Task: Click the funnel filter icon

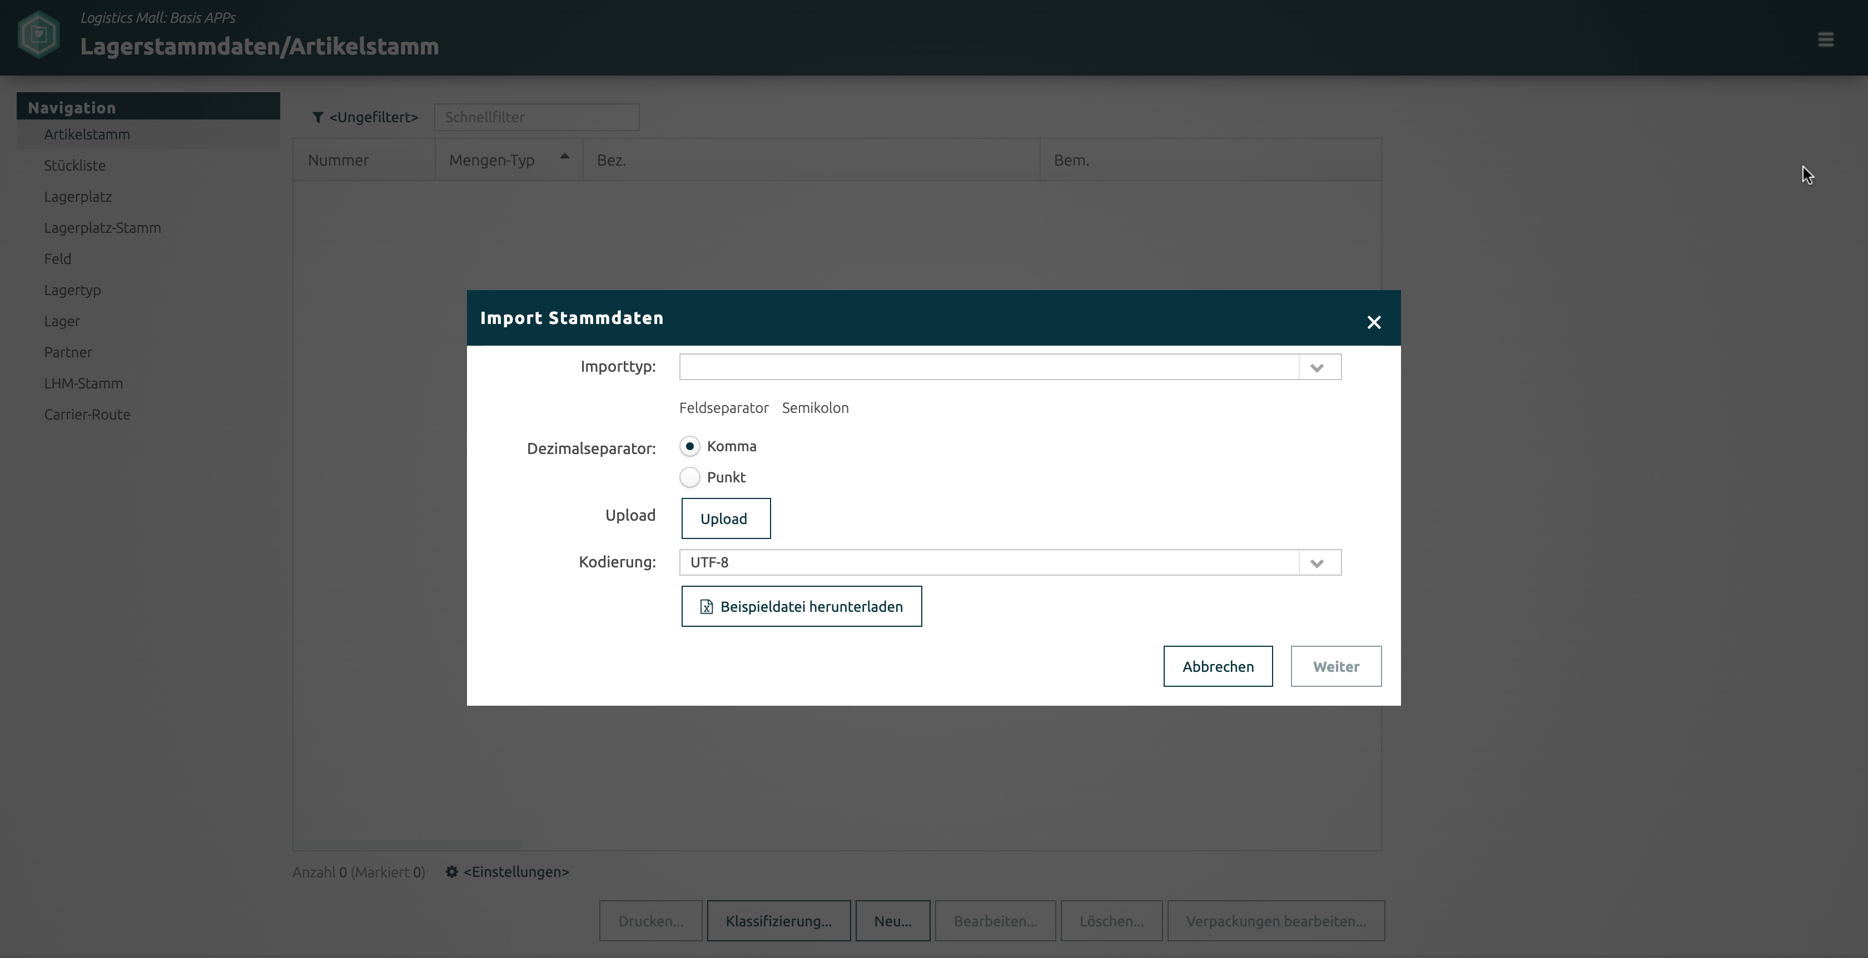Action: [x=317, y=117]
